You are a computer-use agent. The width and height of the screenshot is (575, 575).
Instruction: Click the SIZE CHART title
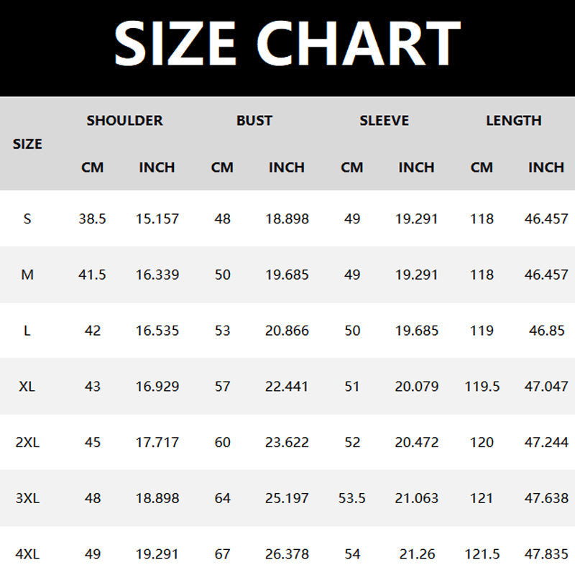(287, 43)
